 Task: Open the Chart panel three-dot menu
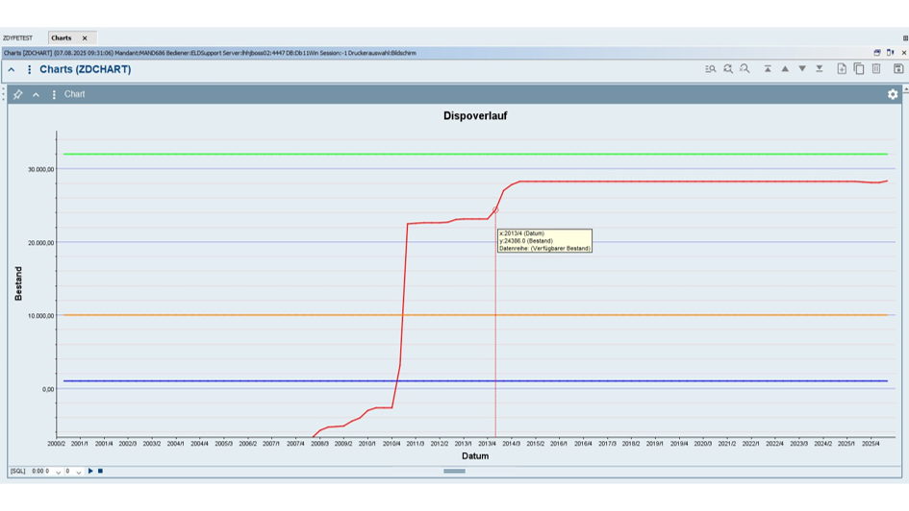54,94
